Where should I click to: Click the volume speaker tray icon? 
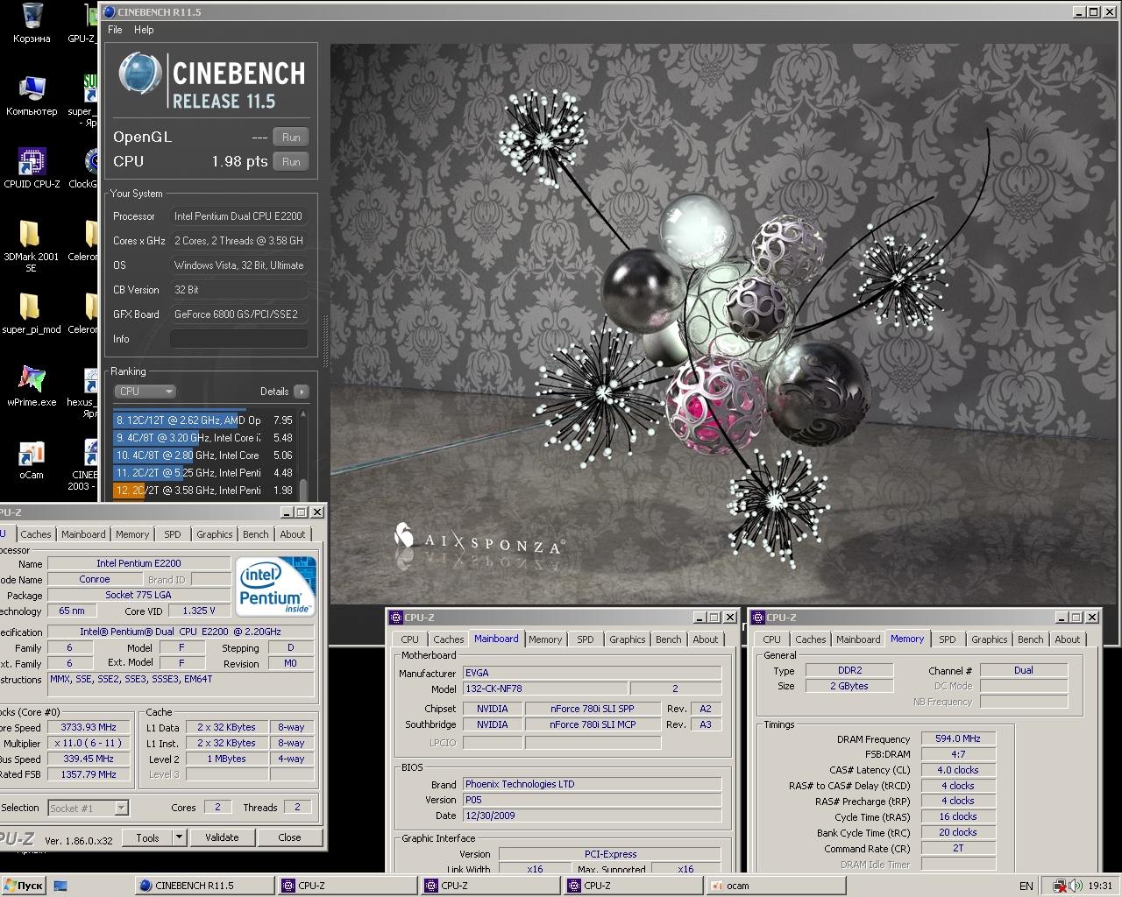point(1076,886)
